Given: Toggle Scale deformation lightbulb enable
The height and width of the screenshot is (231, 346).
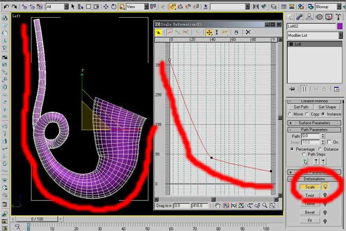Looking at the screenshot, I should [325, 187].
